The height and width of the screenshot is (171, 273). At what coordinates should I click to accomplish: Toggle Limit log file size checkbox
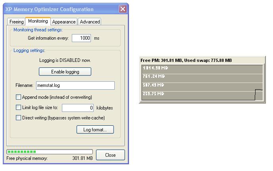click(18, 107)
